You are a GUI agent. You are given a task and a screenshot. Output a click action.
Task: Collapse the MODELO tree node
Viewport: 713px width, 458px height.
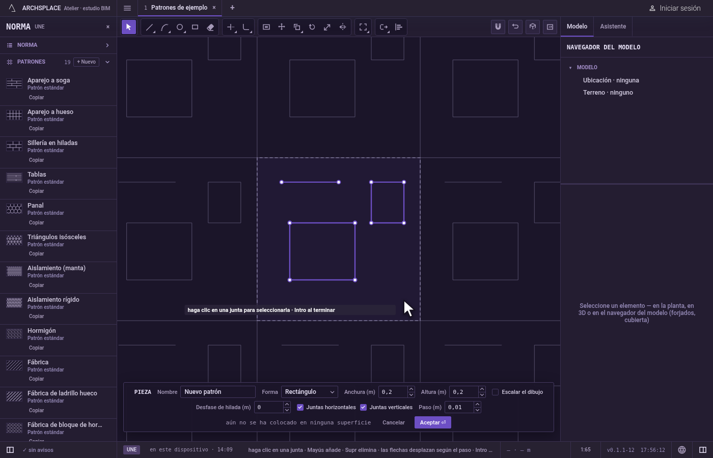[x=570, y=68]
